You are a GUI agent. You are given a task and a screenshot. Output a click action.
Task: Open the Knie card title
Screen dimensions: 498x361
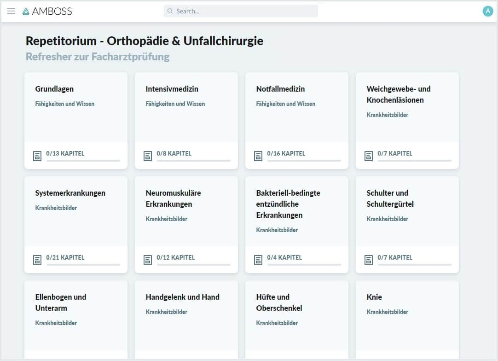click(x=374, y=297)
